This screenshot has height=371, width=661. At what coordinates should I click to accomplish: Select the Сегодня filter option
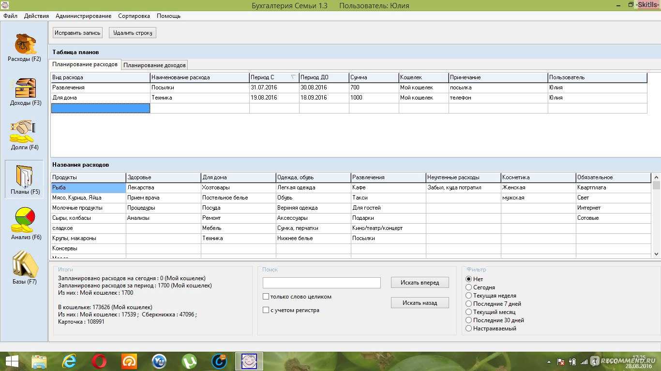pyautogui.click(x=468, y=287)
